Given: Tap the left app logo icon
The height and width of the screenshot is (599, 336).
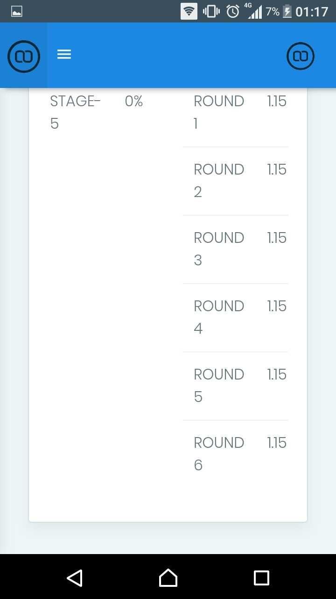Looking at the screenshot, I should tap(24, 56).
